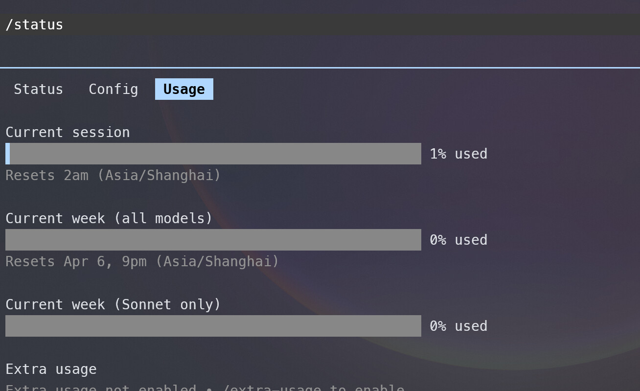Click the '0% used' Sonnet only label

(458, 326)
